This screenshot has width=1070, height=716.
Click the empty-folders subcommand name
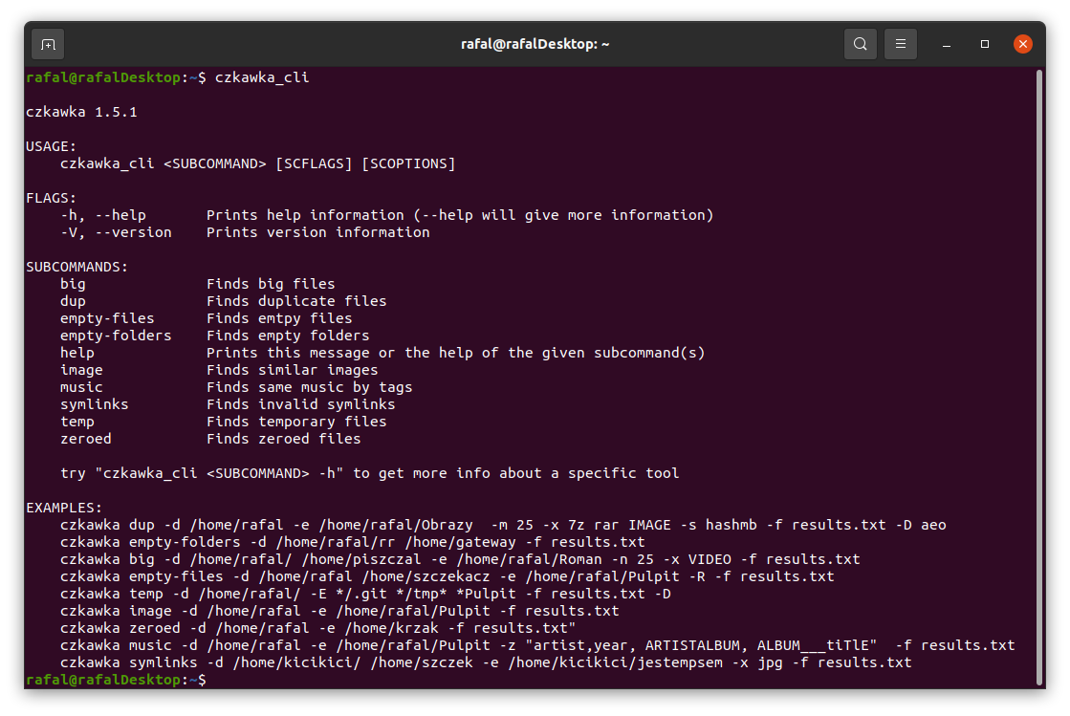click(116, 336)
